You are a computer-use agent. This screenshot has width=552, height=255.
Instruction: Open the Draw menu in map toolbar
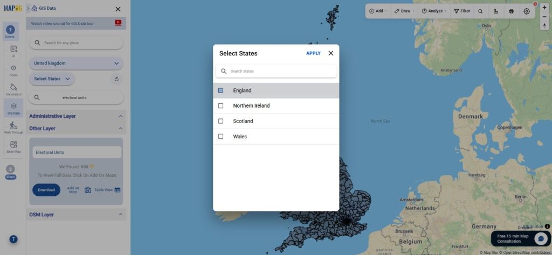tap(404, 11)
